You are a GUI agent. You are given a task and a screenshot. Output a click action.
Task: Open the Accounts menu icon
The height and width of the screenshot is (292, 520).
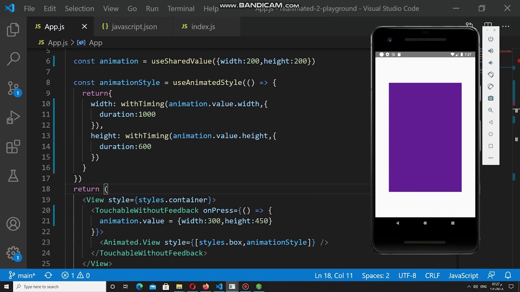click(13, 224)
